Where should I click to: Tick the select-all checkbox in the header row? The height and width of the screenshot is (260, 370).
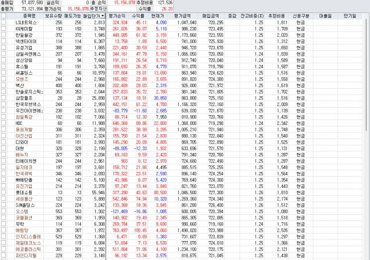[x=3, y=16]
